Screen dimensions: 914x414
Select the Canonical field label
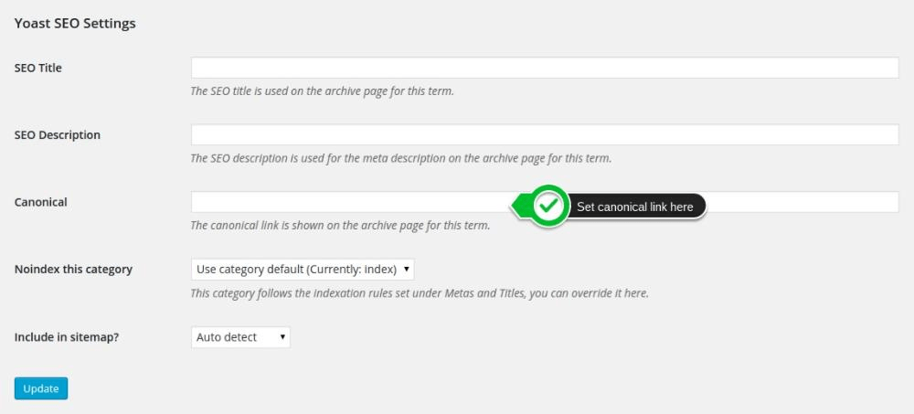[41, 202]
